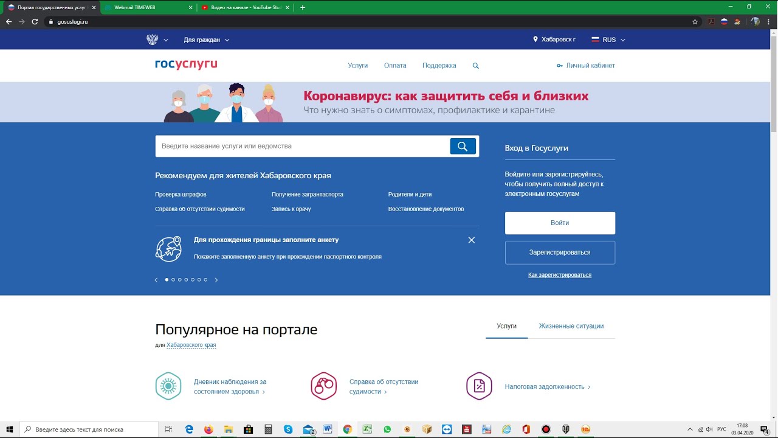The height and width of the screenshot is (438, 778).
Task: Open the RUS language dropdown
Action: (x=608, y=40)
